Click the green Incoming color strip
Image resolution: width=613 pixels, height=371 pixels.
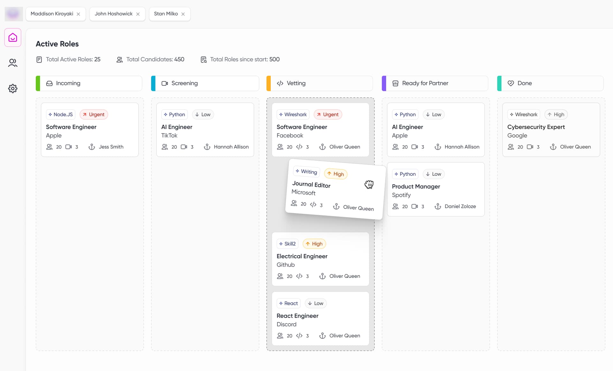[38, 83]
